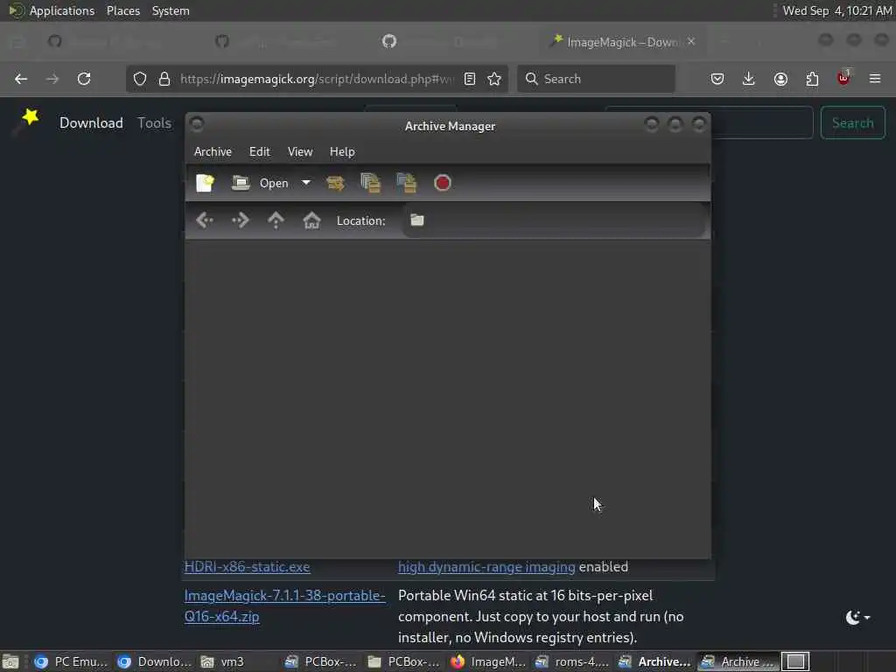Click the green Search button on webpage
Screen dimensions: 896x672
852,122
